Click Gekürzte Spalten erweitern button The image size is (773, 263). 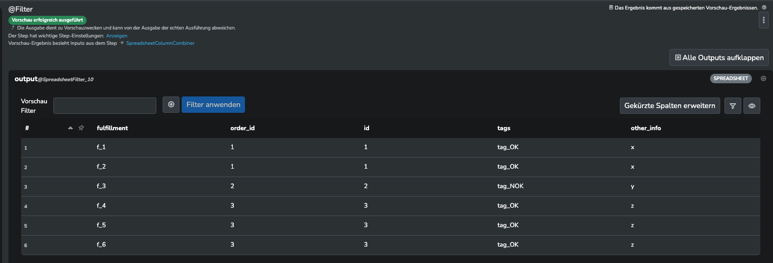[x=670, y=106]
